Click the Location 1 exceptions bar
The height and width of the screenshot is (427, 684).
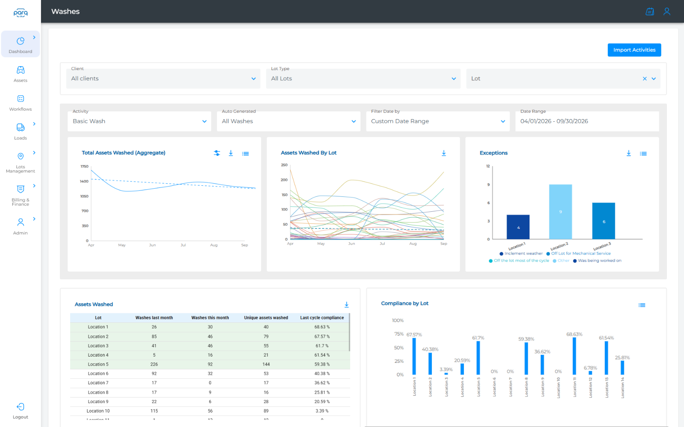(518, 227)
